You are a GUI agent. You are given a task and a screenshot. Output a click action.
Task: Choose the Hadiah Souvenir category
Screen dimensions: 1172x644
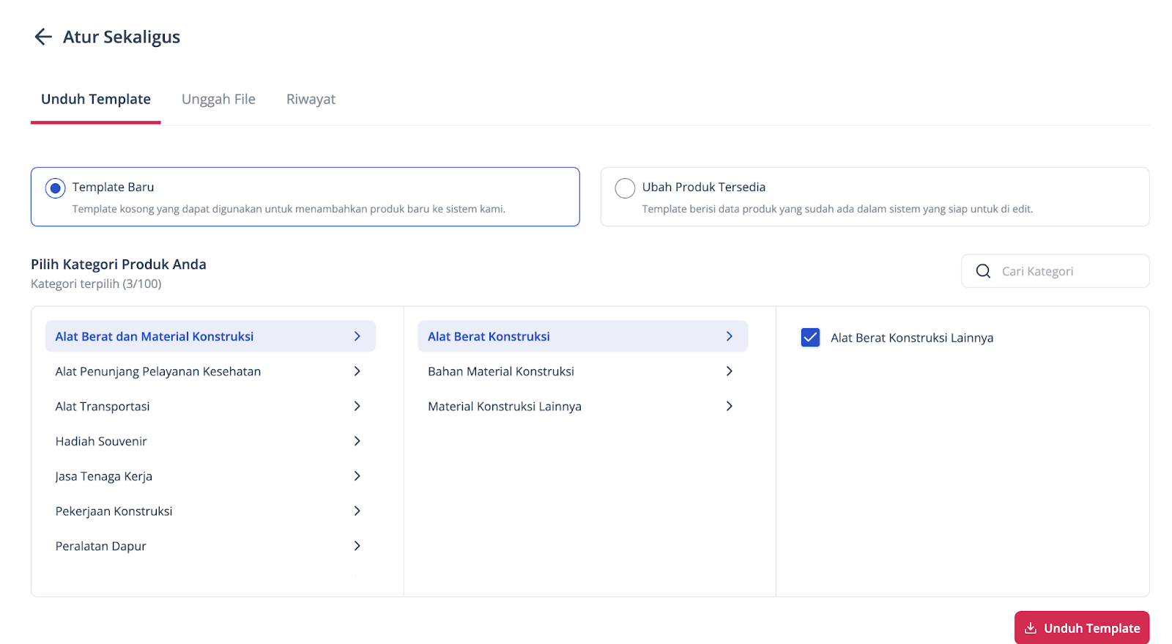coord(210,441)
